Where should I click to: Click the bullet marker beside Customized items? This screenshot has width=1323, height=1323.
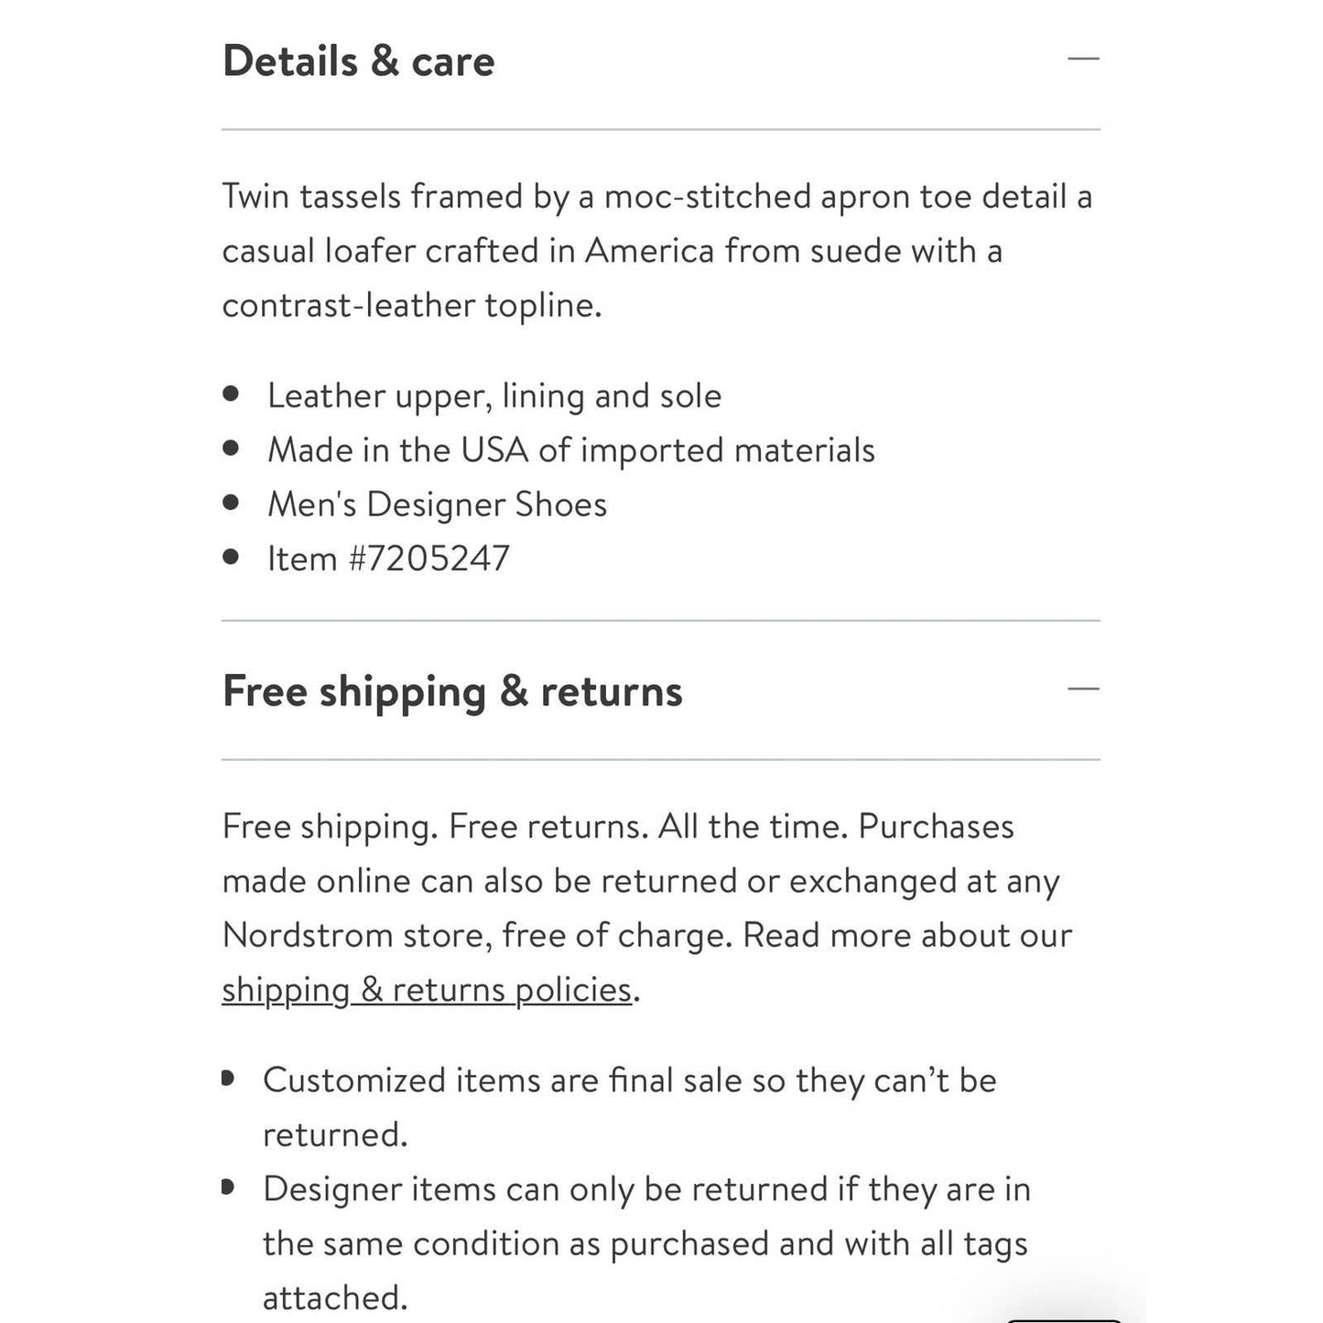click(228, 1079)
